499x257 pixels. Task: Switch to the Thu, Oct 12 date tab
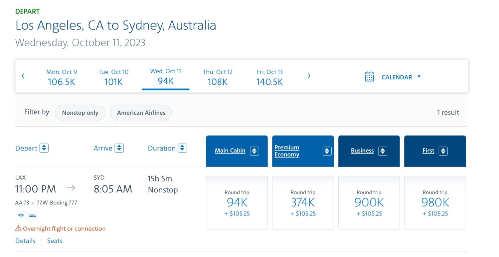point(218,77)
